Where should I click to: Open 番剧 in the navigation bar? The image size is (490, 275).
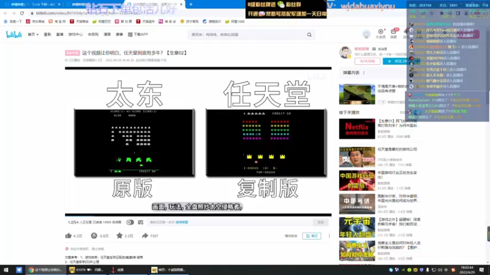pos(47,34)
